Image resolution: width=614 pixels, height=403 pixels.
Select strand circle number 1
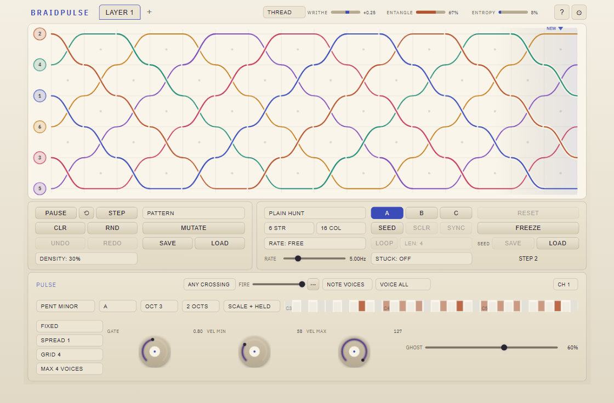39,96
